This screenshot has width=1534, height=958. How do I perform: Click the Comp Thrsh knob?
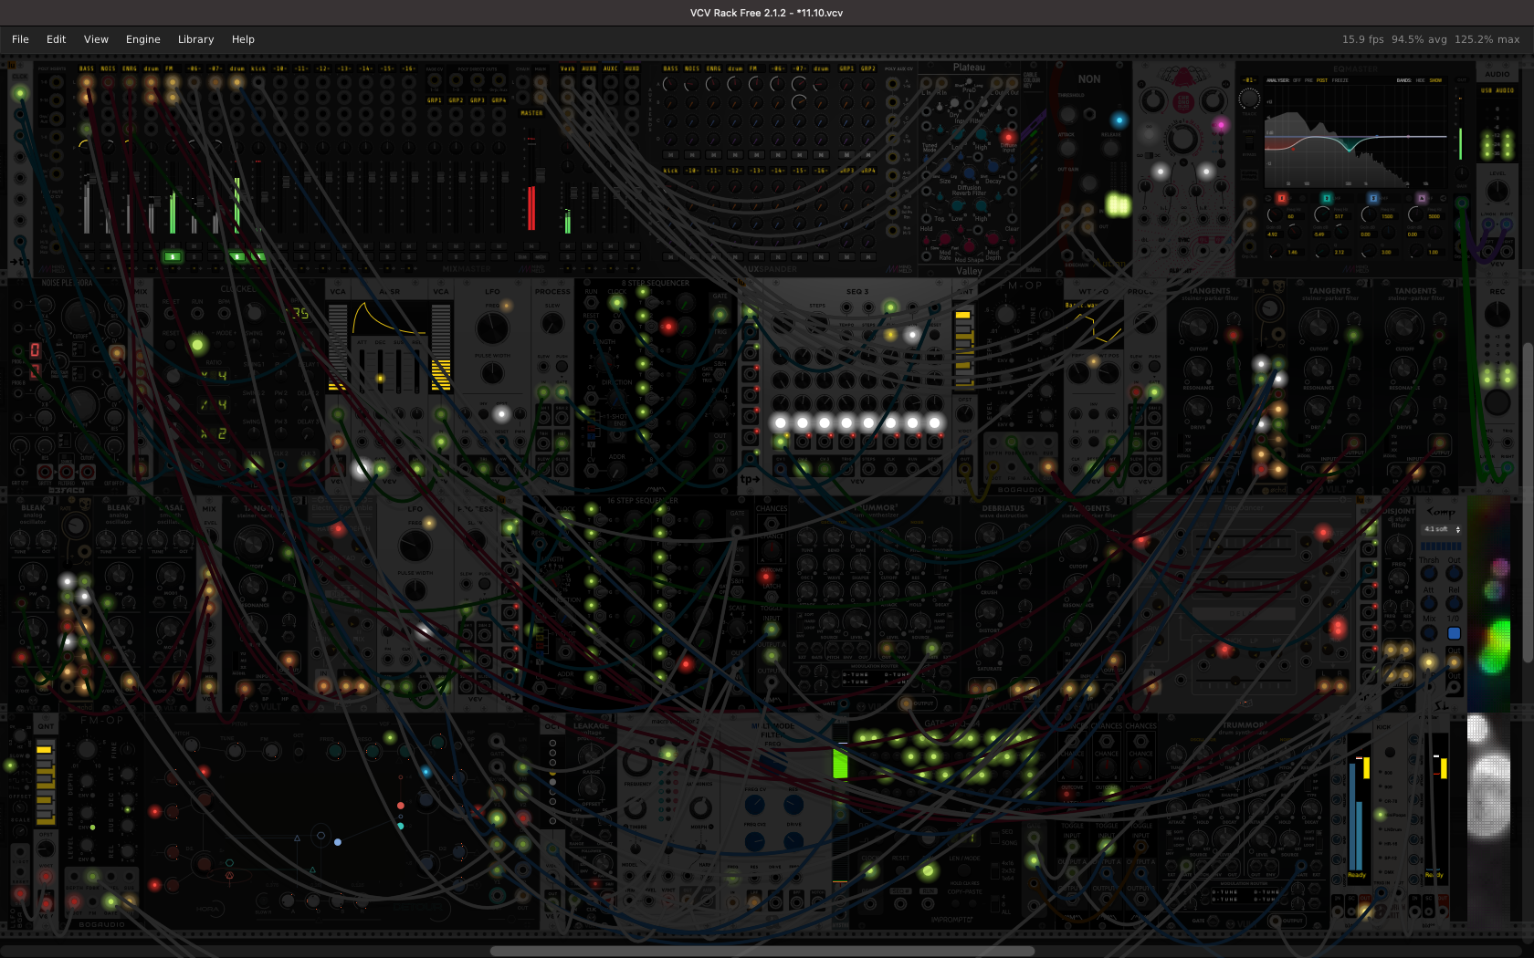point(1429,574)
